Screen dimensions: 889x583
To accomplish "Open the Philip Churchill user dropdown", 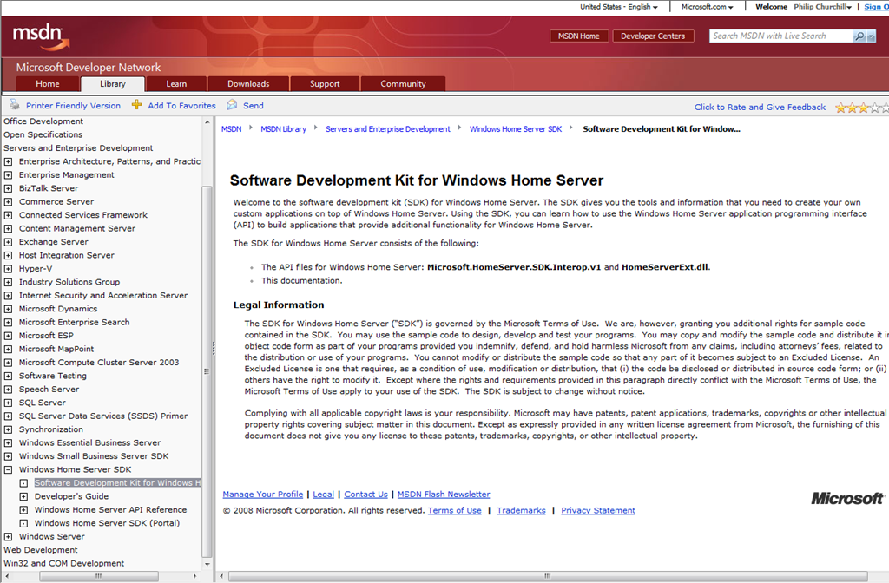I will tap(823, 7).
